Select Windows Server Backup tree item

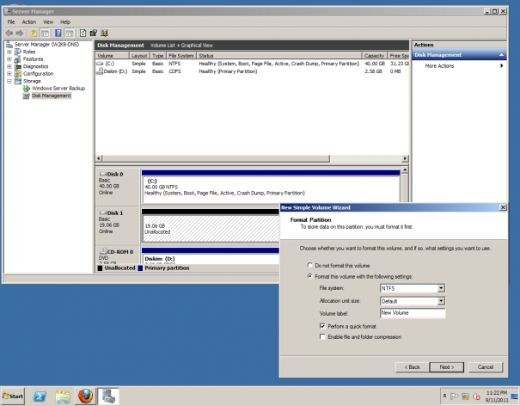coord(58,89)
